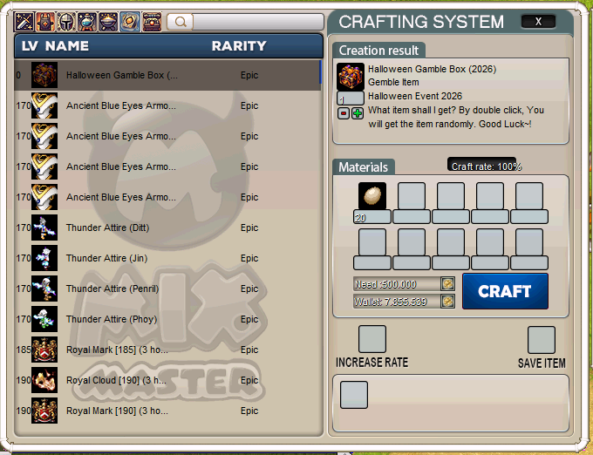Close the Crafting System window

[538, 22]
